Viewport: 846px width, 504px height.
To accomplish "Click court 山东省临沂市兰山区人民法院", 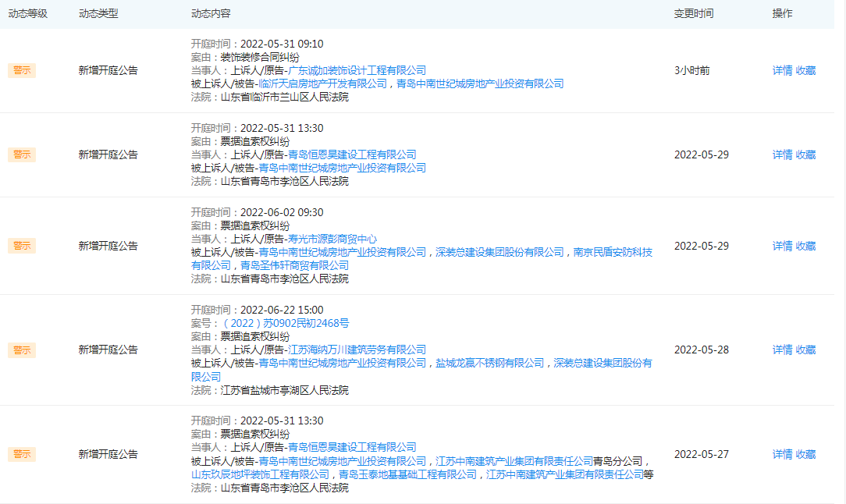I will coord(285,97).
